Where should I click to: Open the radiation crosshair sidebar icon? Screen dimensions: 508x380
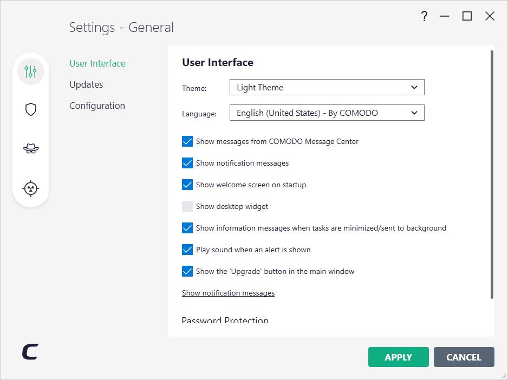[31, 188]
